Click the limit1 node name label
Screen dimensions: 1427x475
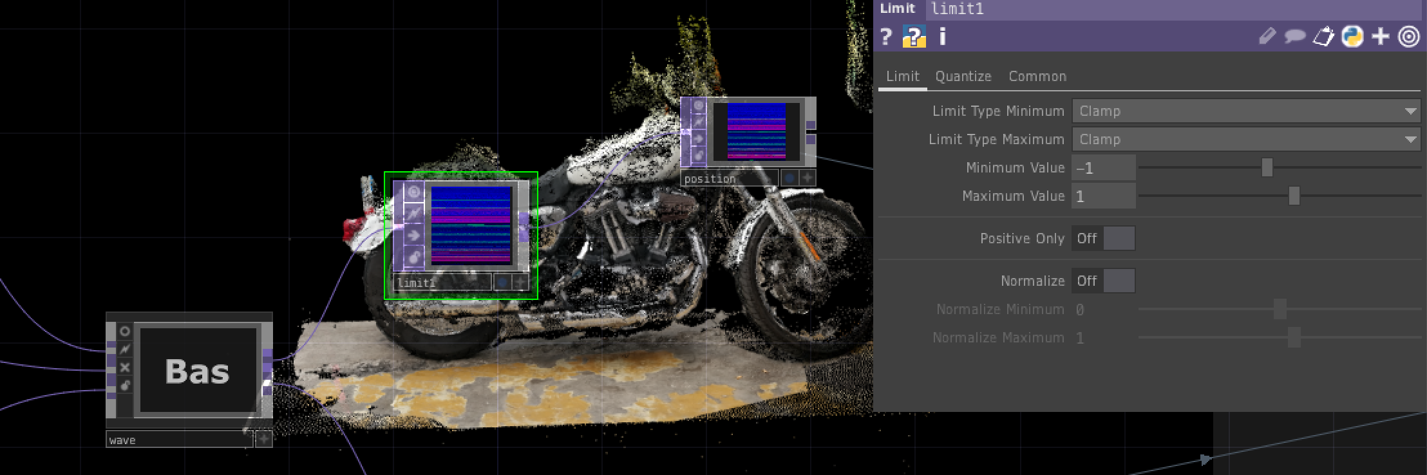[442, 282]
